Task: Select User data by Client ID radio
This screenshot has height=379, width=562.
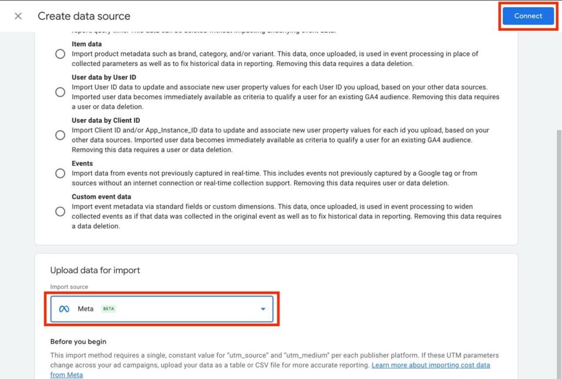Action: click(x=60, y=135)
